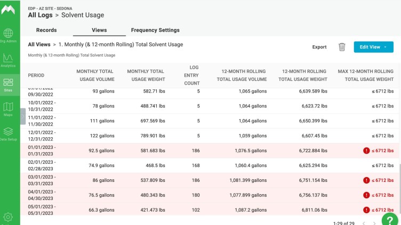Select the 02/01/2023 - 02/28/2023 period cell
Viewport: 401px width, 225px height.
click(x=42, y=165)
